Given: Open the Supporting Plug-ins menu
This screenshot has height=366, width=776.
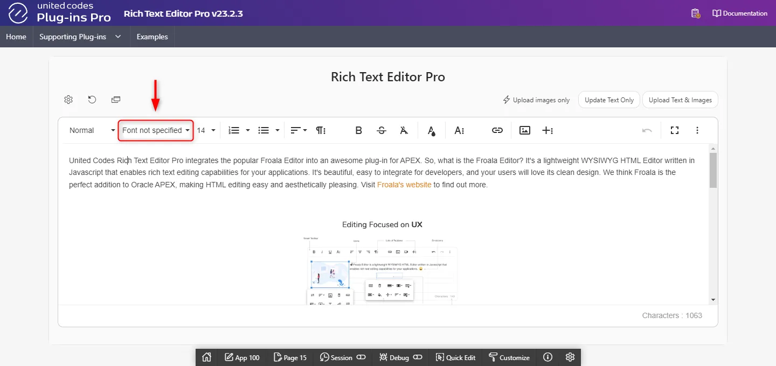Looking at the screenshot, I should pyautogui.click(x=80, y=37).
